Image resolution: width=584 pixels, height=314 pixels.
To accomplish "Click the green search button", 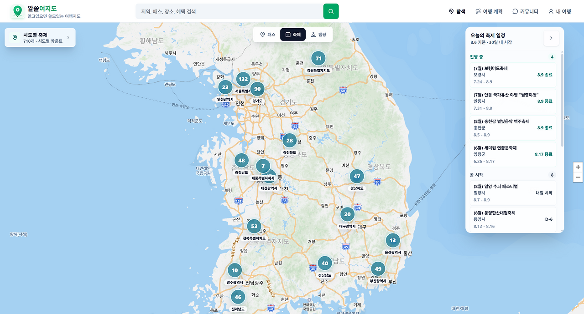I will pyautogui.click(x=331, y=11).
